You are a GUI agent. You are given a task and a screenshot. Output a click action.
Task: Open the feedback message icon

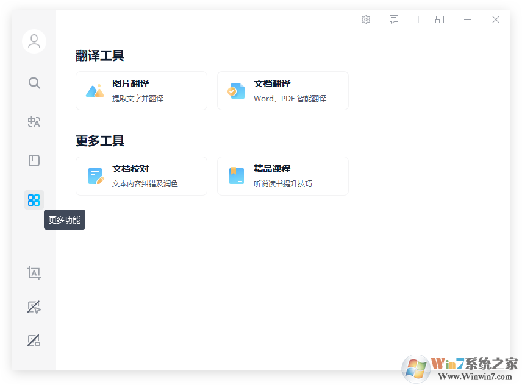tap(393, 19)
